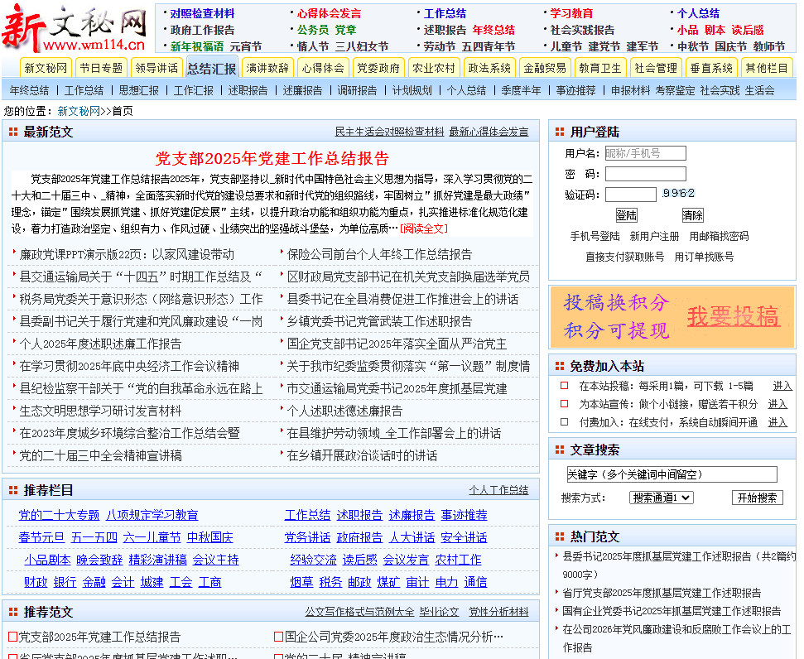Click the panel icon beside 推荐栏目
The image size is (804, 659).
point(12,489)
